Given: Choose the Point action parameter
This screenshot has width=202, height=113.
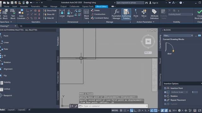Looking at the screenshot, I should 136,14.
